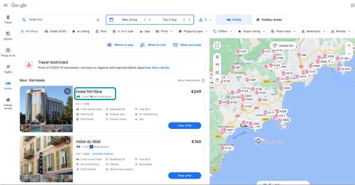This screenshot has height=185, width=355.
Task: Enable the 4+ rating filter chip
Action: [x=81, y=31]
